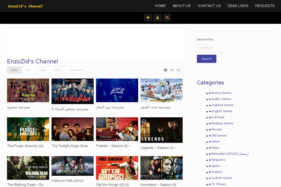Click 'The Twilight Saga: Brea' title text
This screenshot has width=281, height=187.
click(70, 146)
